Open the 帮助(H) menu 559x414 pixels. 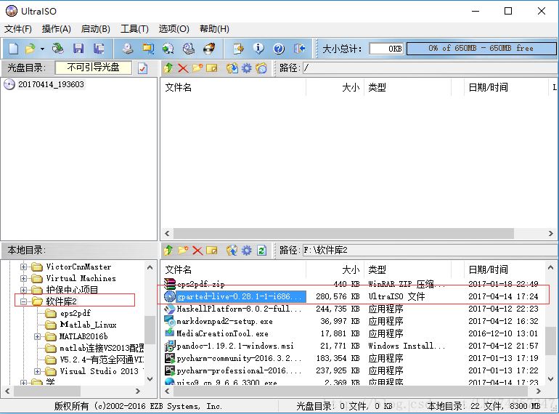tap(214, 28)
